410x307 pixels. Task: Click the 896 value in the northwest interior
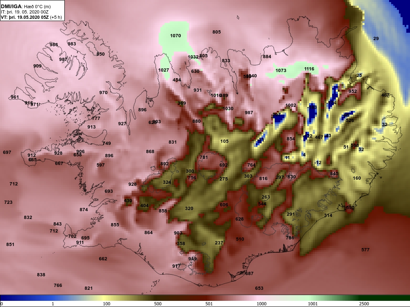click(x=142, y=110)
